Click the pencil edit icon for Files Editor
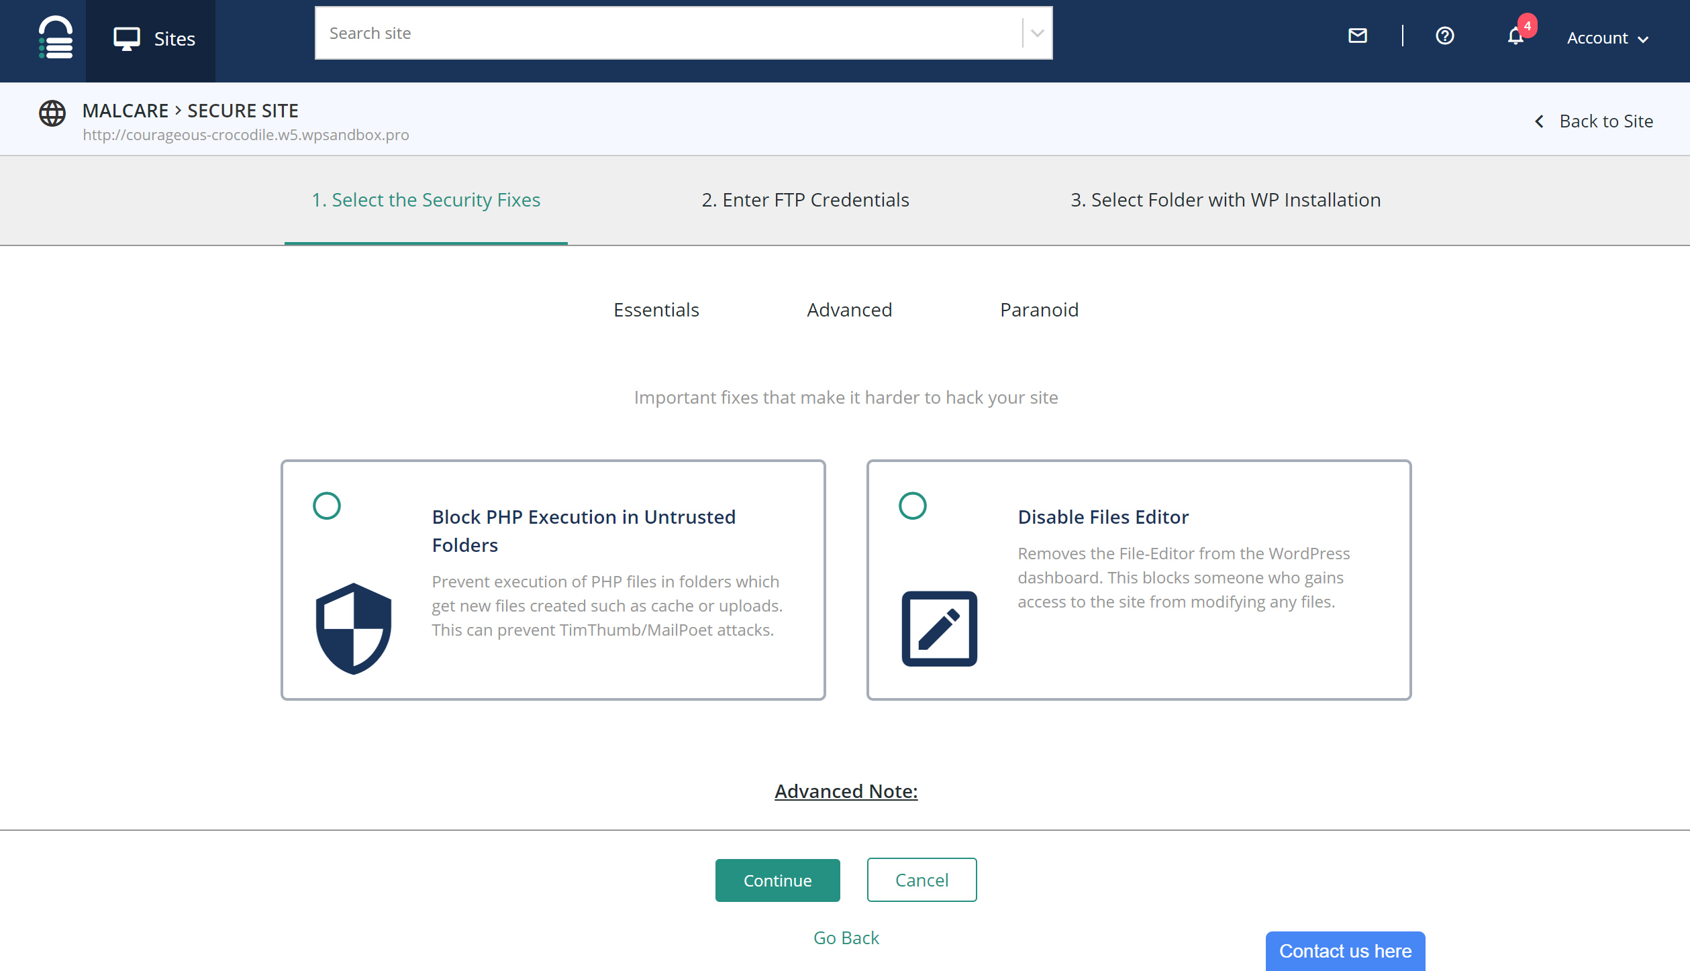The image size is (1690, 971). (939, 628)
